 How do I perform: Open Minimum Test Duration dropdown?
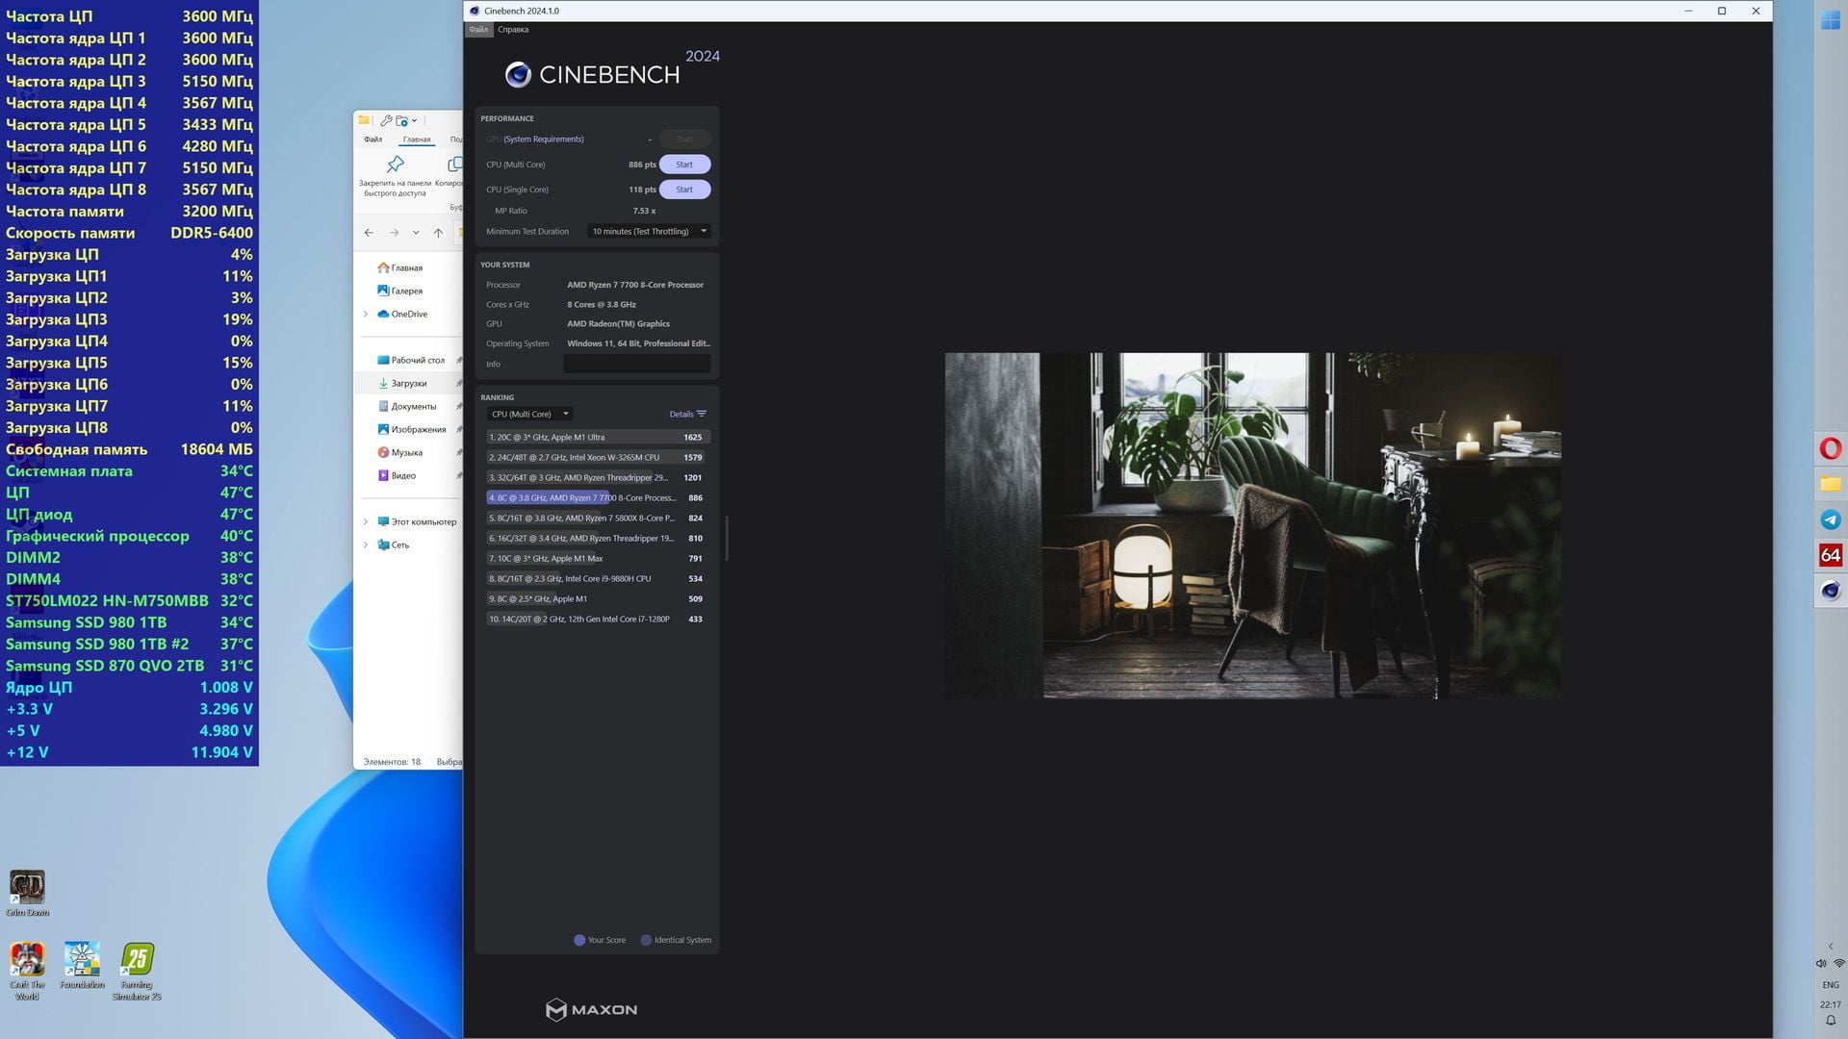(649, 232)
